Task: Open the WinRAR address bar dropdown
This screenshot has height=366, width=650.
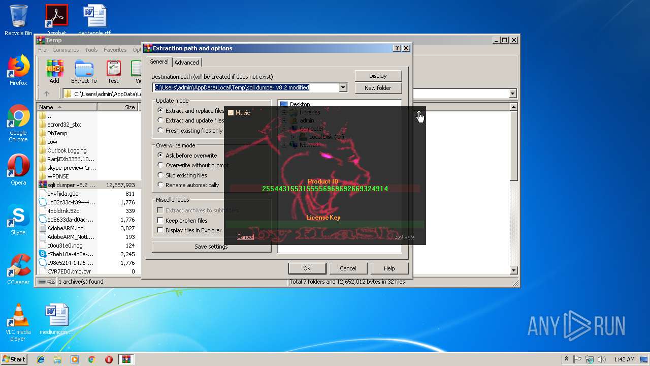Action: [512, 94]
